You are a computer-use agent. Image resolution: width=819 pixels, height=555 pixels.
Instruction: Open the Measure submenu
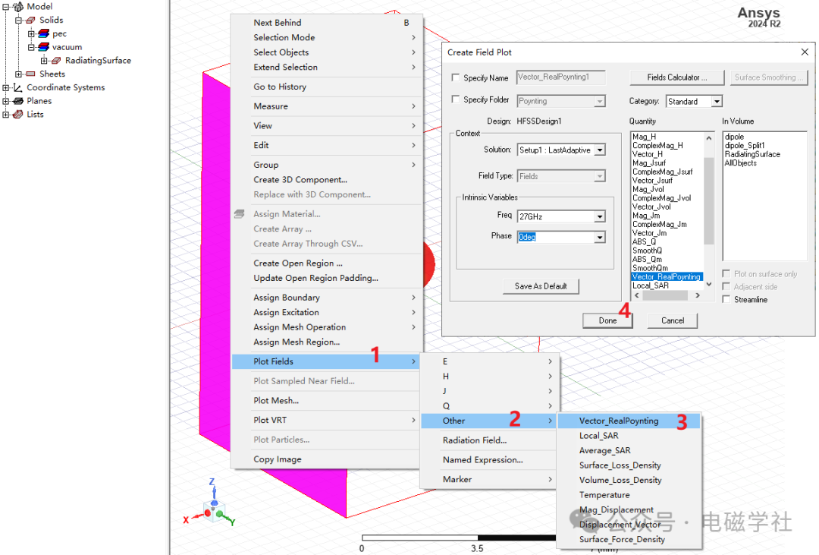click(x=326, y=106)
